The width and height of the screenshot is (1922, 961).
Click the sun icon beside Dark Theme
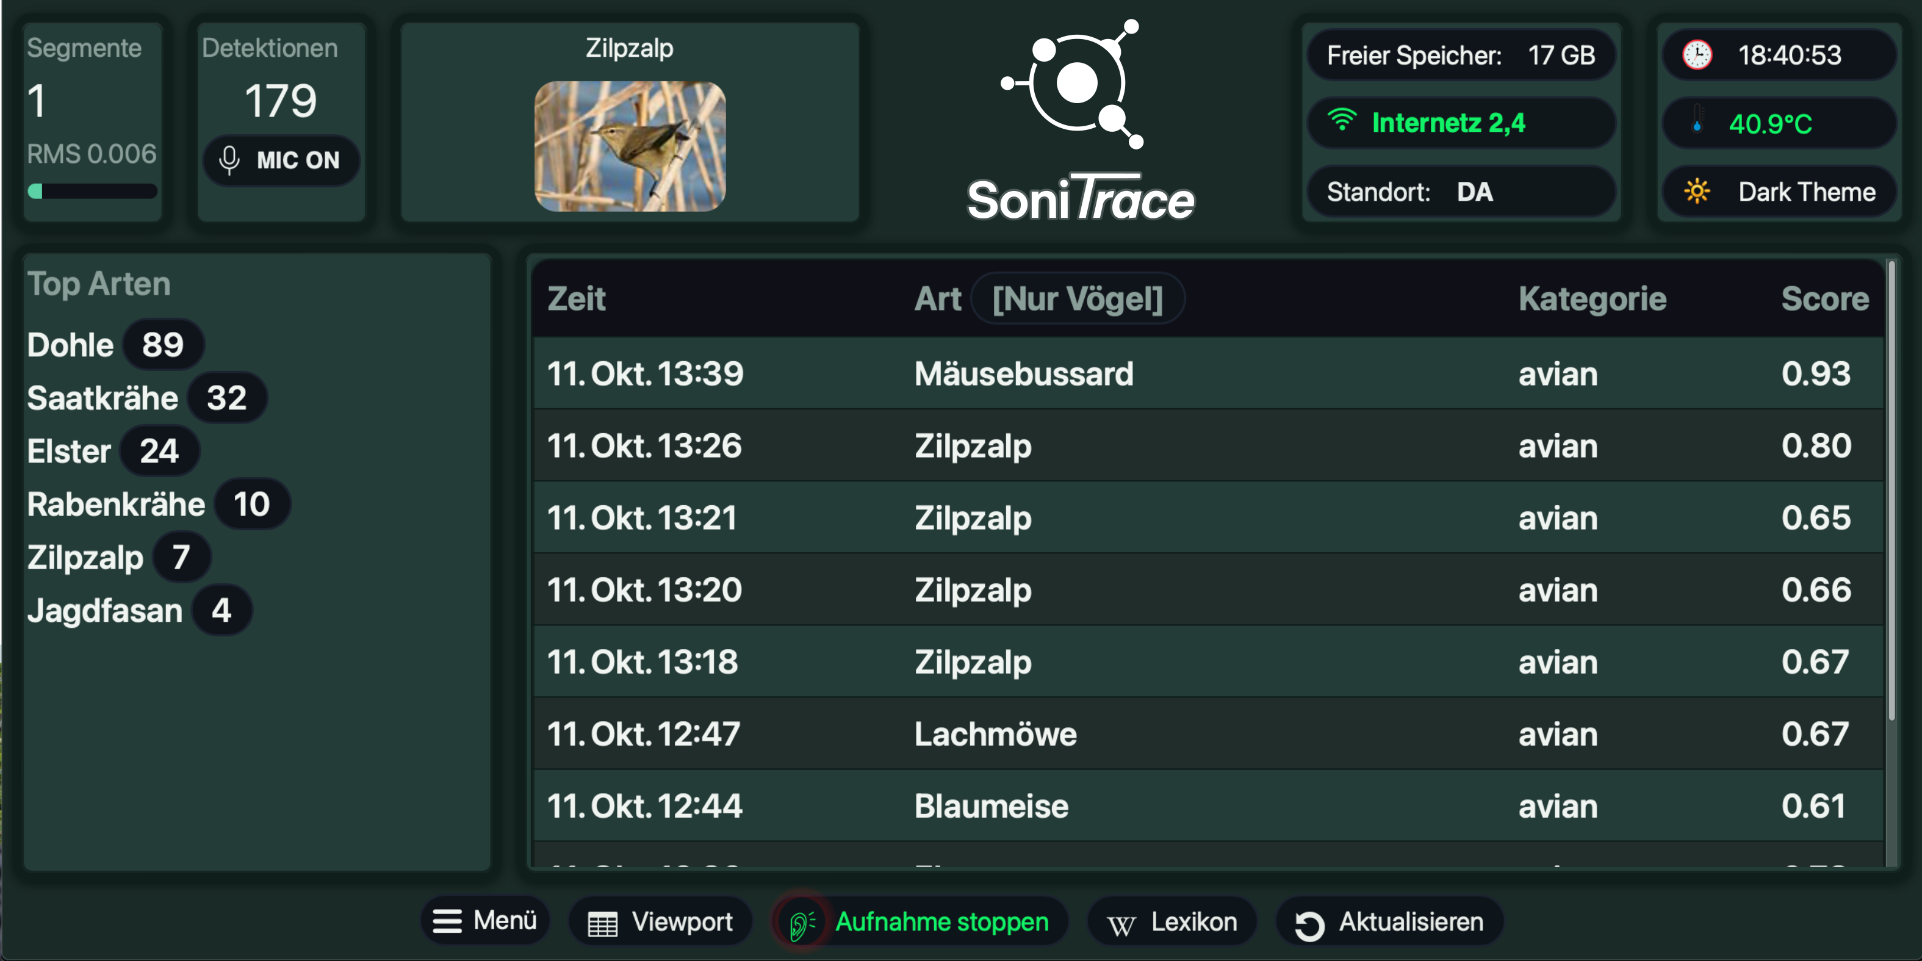tap(1698, 192)
